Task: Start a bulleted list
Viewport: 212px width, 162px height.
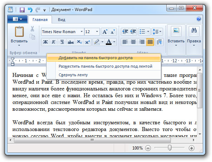Action: coord(142,32)
